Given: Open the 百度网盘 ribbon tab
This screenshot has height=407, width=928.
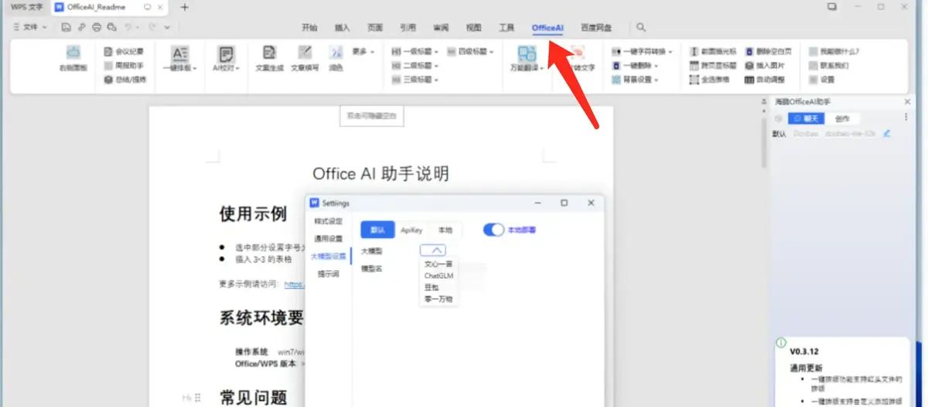Looking at the screenshot, I should click(596, 27).
